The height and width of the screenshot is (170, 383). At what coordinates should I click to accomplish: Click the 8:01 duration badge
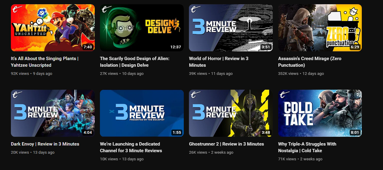point(355,133)
